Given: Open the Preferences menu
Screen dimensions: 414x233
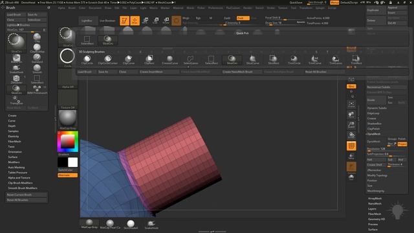Looking at the screenshot, I should 215,8.
